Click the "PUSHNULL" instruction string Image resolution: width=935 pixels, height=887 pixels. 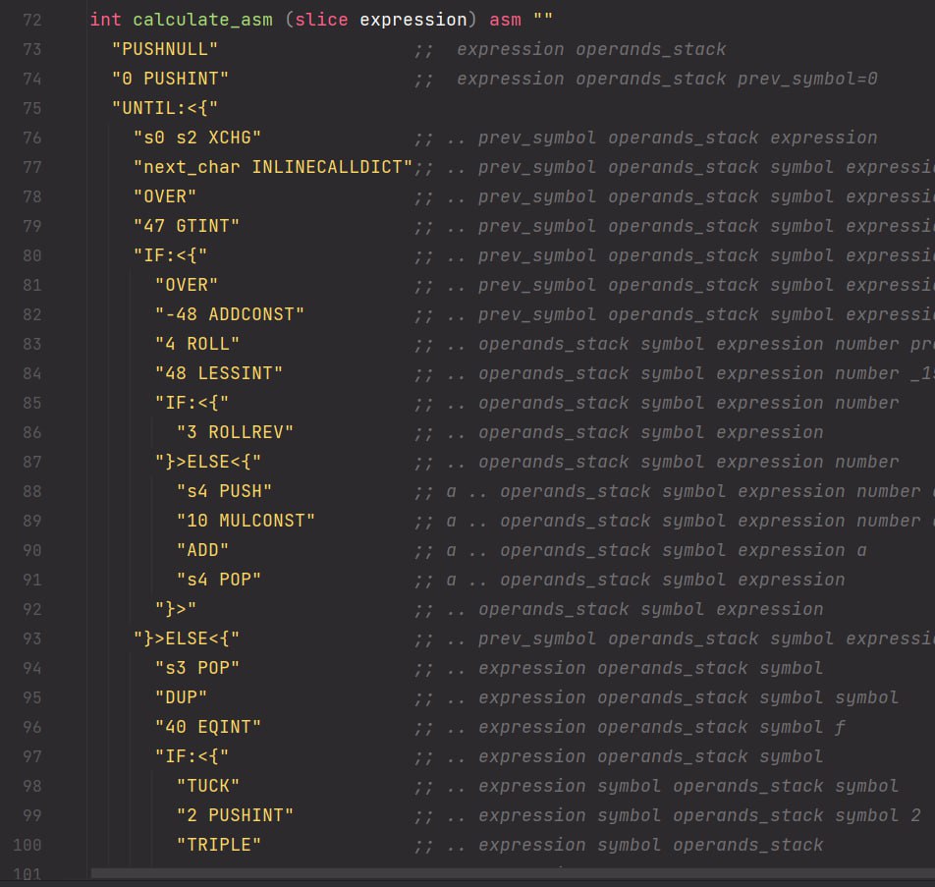coord(165,49)
